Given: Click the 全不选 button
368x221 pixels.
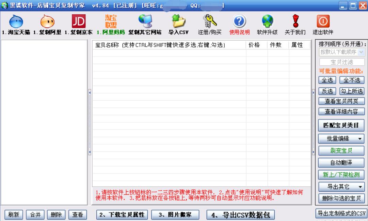Looking at the screenshot, I should click(x=352, y=80).
